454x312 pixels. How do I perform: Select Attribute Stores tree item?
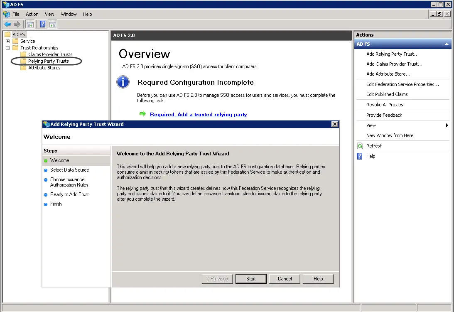coord(44,68)
